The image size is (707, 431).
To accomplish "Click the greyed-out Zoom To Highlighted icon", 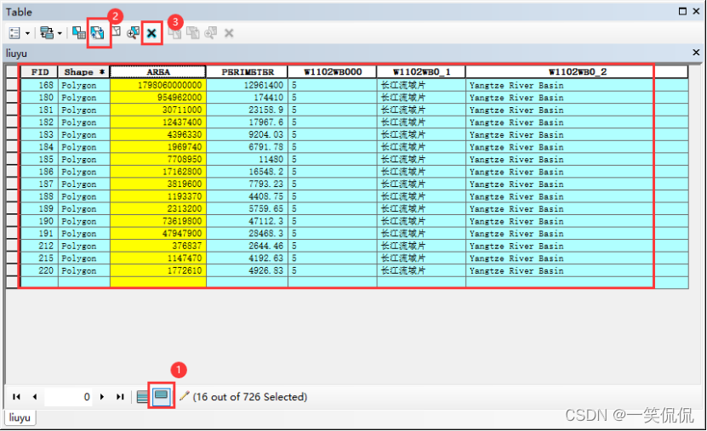I will pyautogui.click(x=210, y=32).
